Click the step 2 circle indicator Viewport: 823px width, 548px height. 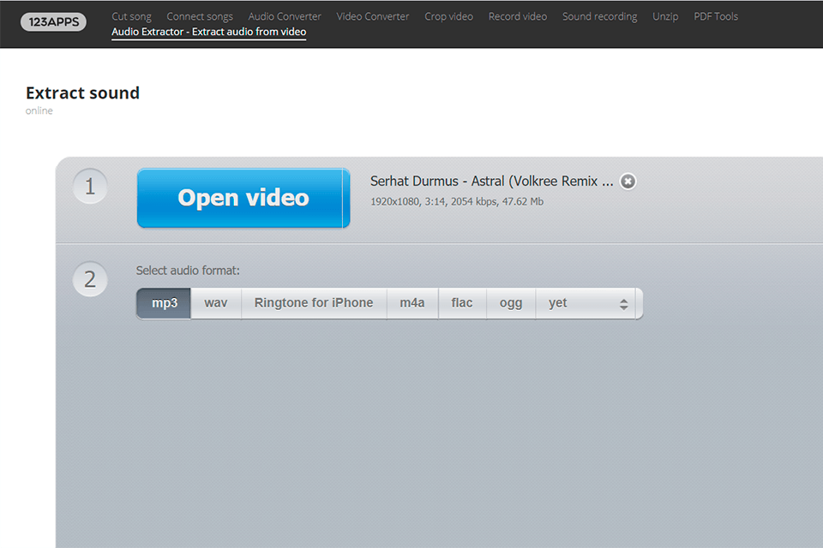(x=90, y=280)
